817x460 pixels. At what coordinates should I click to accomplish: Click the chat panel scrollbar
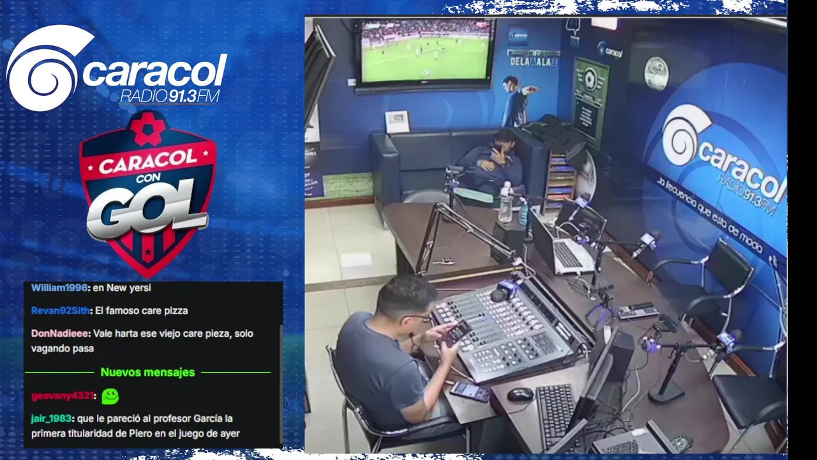(280, 383)
